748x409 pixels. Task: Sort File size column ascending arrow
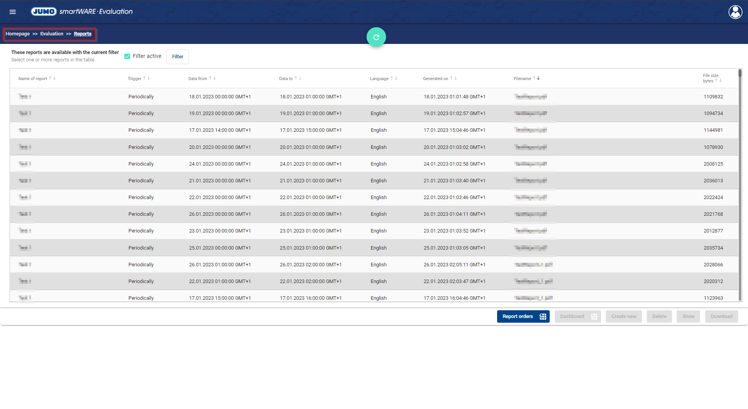click(x=716, y=81)
